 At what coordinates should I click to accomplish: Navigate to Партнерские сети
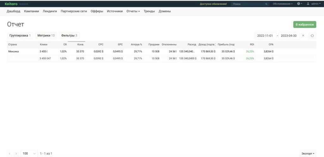(x=74, y=11)
